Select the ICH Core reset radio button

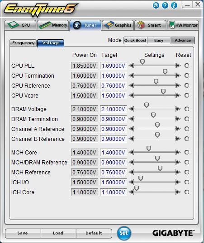(187, 192)
